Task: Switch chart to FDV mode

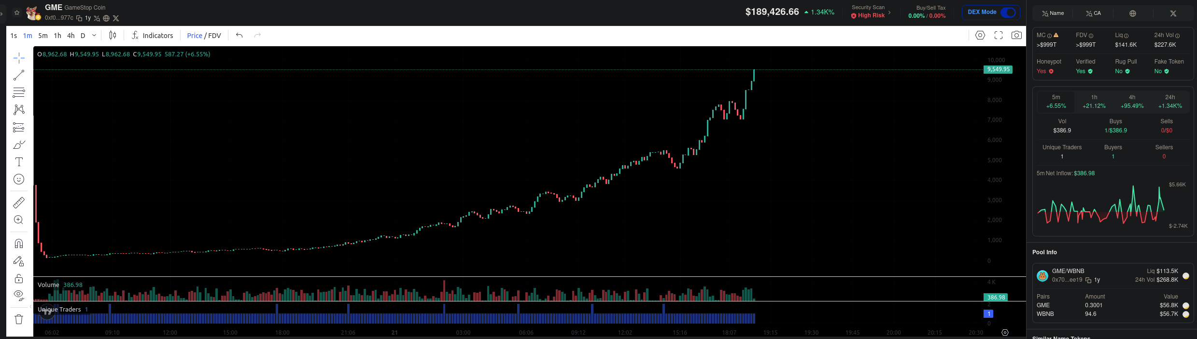Action: (x=214, y=36)
